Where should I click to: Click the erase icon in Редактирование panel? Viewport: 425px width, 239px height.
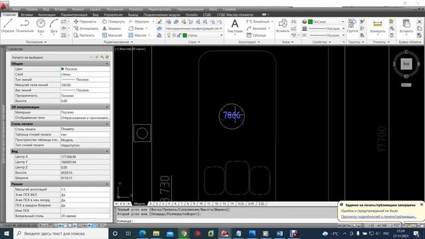click(159, 21)
